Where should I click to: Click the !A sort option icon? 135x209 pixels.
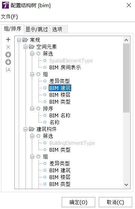click(8, 70)
